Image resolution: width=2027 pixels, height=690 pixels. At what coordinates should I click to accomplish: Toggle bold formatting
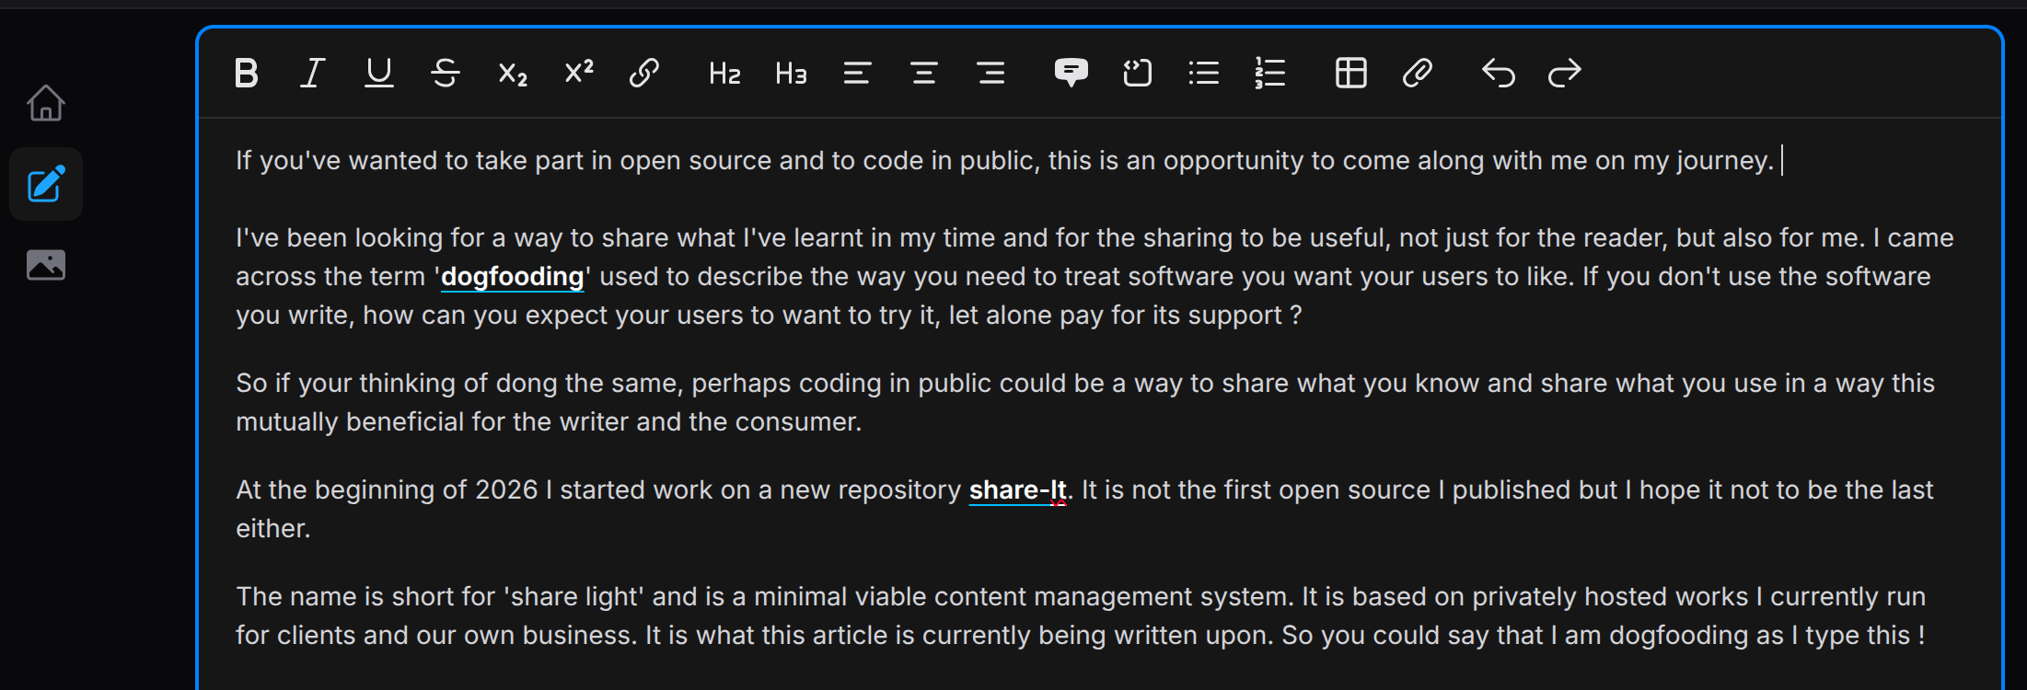[246, 73]
